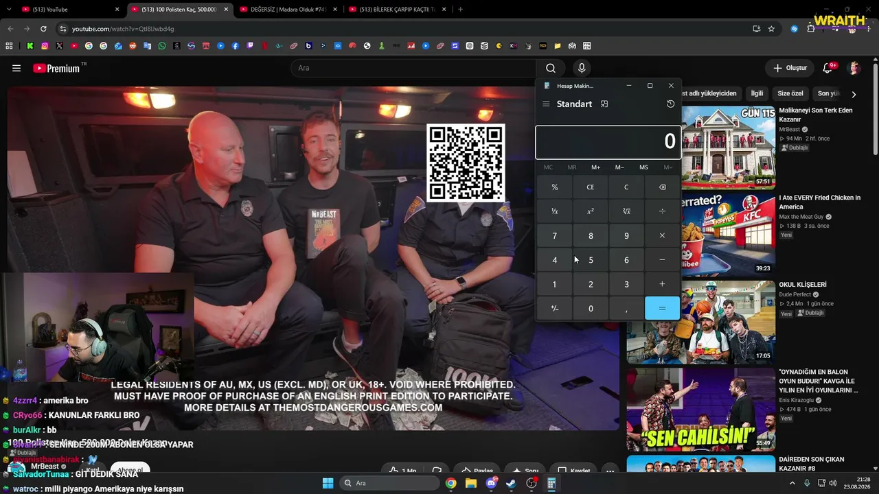Open calculator memory list dropdown
Image resolution: width=879 pixels, height=494 pixels.
pyautogui.click(x=667, y=167)
